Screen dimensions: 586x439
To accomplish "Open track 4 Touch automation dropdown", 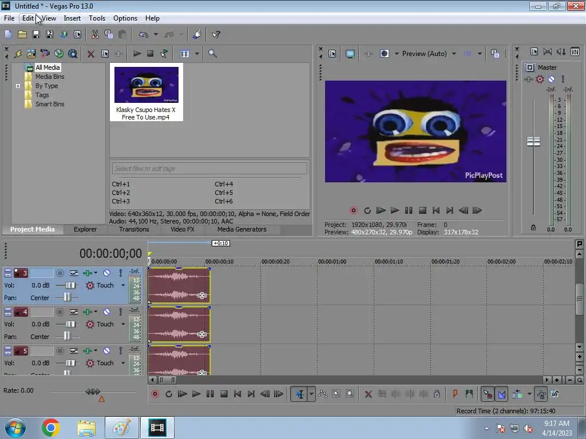I will [x=123, y=324].
